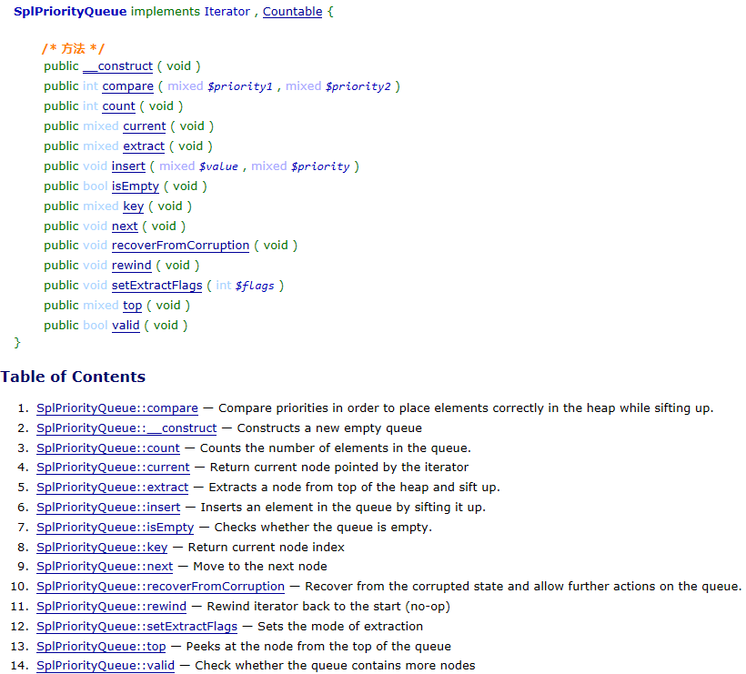Screen dimensions: 746x674
Task: Click SplPriorityQueue::valid contents entry
Action: pos(106,666)
